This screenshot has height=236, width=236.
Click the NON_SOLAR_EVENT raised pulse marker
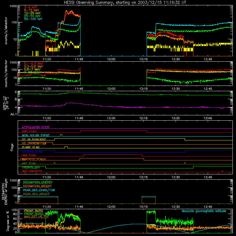[x=61, y=135]
